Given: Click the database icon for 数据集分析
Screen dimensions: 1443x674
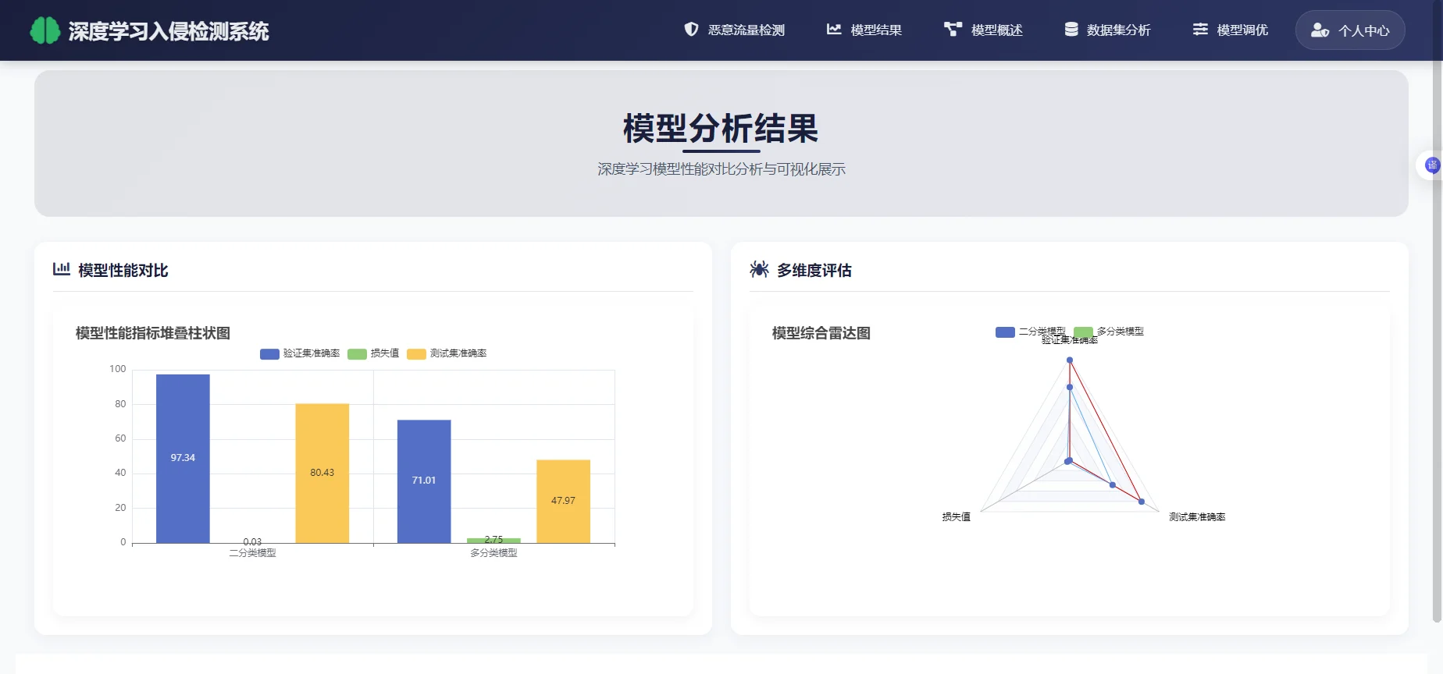Looking at the screenshot, I should tap(1071, 29).
